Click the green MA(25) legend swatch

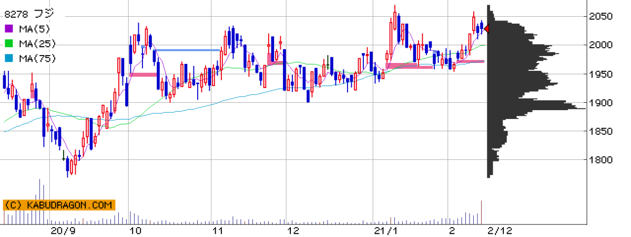9,44
